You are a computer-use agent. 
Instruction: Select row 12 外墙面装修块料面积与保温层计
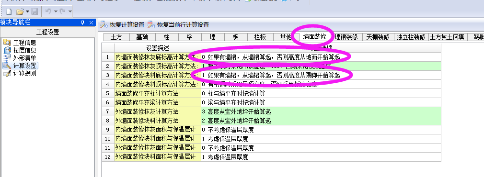point(158,157)
